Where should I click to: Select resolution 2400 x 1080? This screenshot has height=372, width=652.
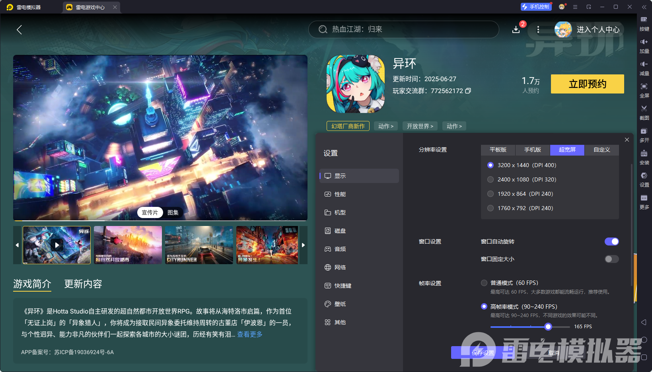pyautogui.click(x=490, y=179)
